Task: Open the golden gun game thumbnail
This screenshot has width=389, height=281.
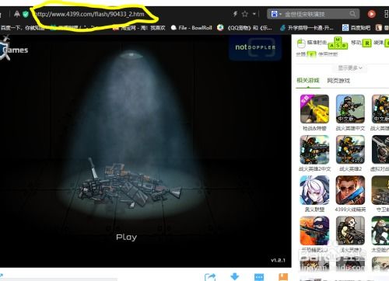Action: (314, 109)
